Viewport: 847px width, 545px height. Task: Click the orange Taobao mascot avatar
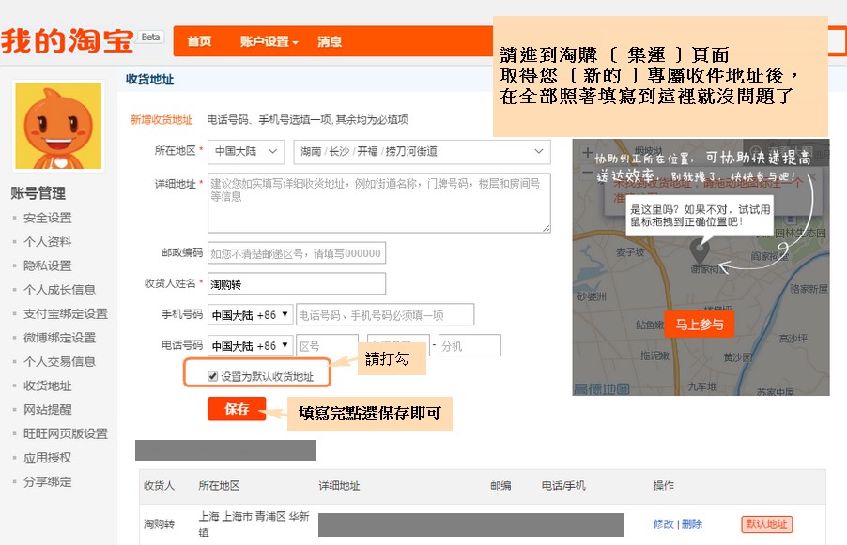pos(58,127)
